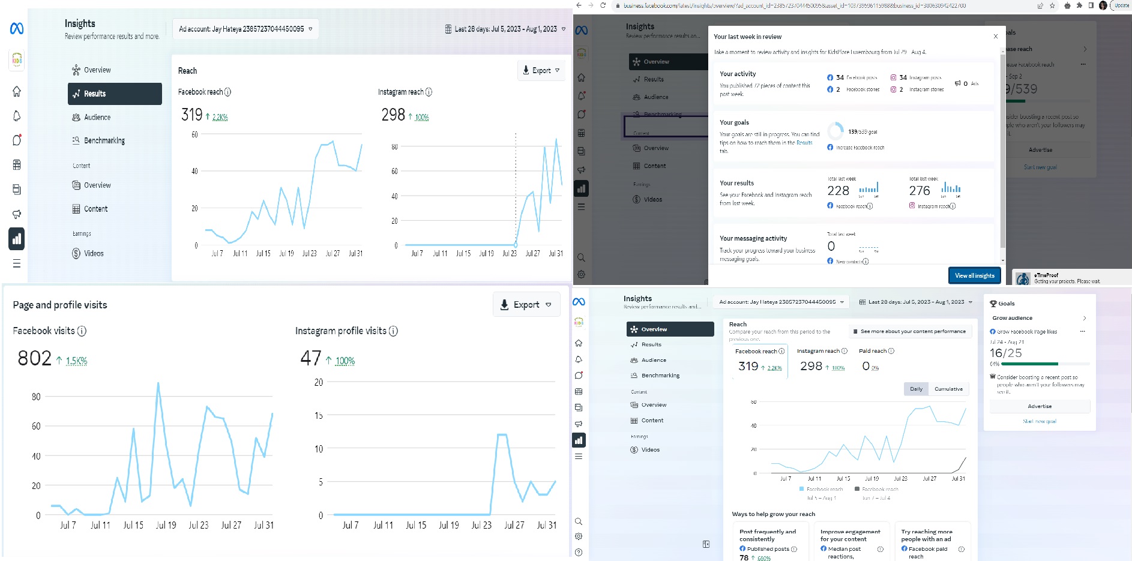Click the Start new goal link under 16/25
Viewport: 1132px width, 561px height.
1040,421
